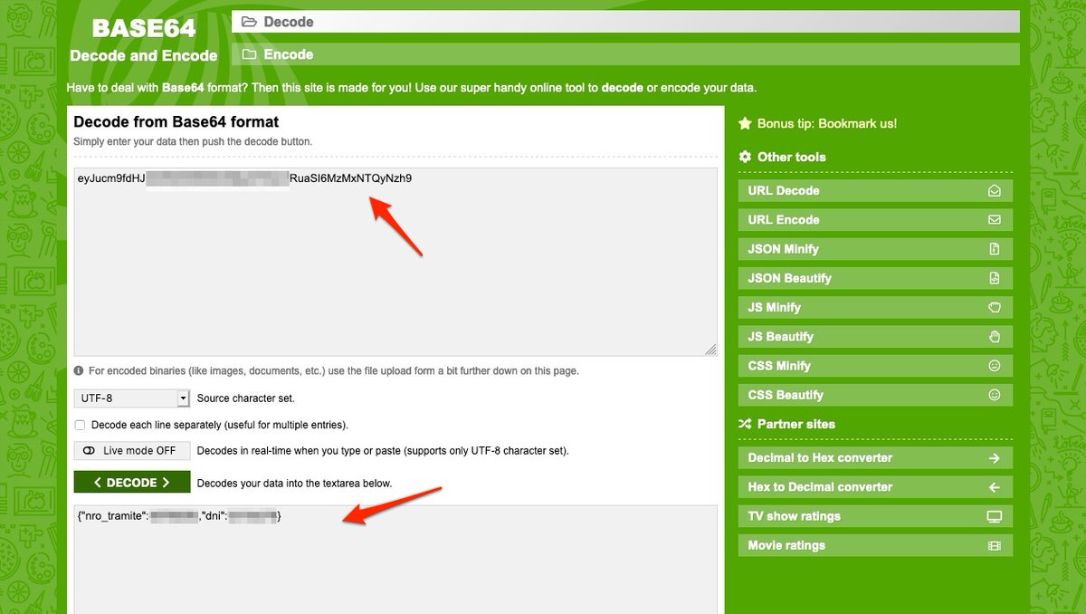
Task: Open the Encode tab
Action: pos(625,54)
